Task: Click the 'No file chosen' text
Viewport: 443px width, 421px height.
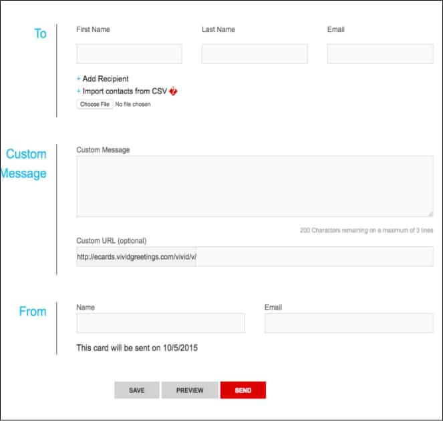Action: 133,105
